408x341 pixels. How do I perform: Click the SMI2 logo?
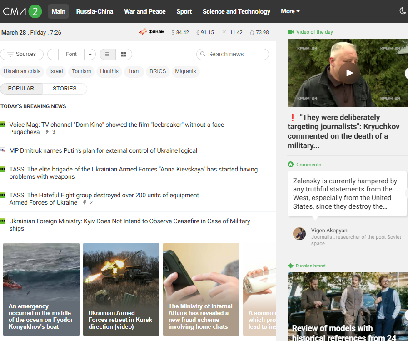click(x=22, y=11)
